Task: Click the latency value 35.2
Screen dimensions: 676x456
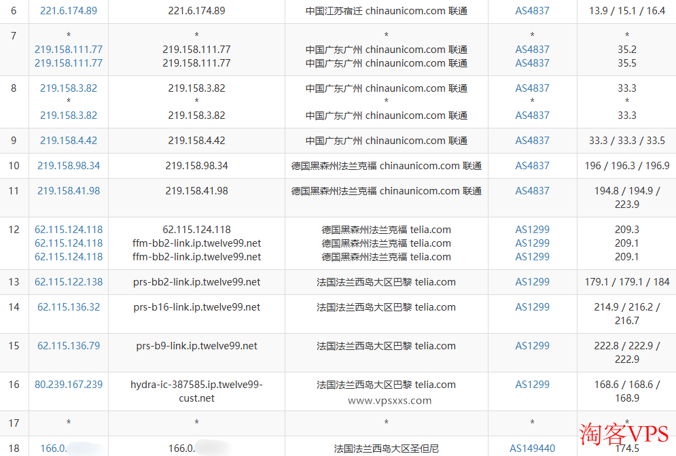Action: click(x=627, y=50)
